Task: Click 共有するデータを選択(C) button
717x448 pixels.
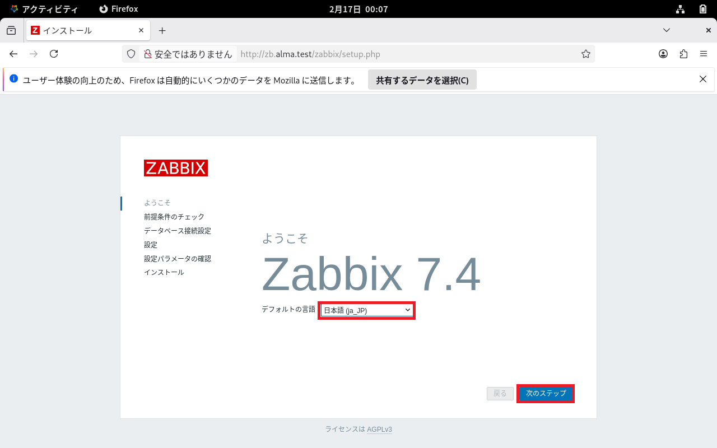Action: [x=422, y=80]
